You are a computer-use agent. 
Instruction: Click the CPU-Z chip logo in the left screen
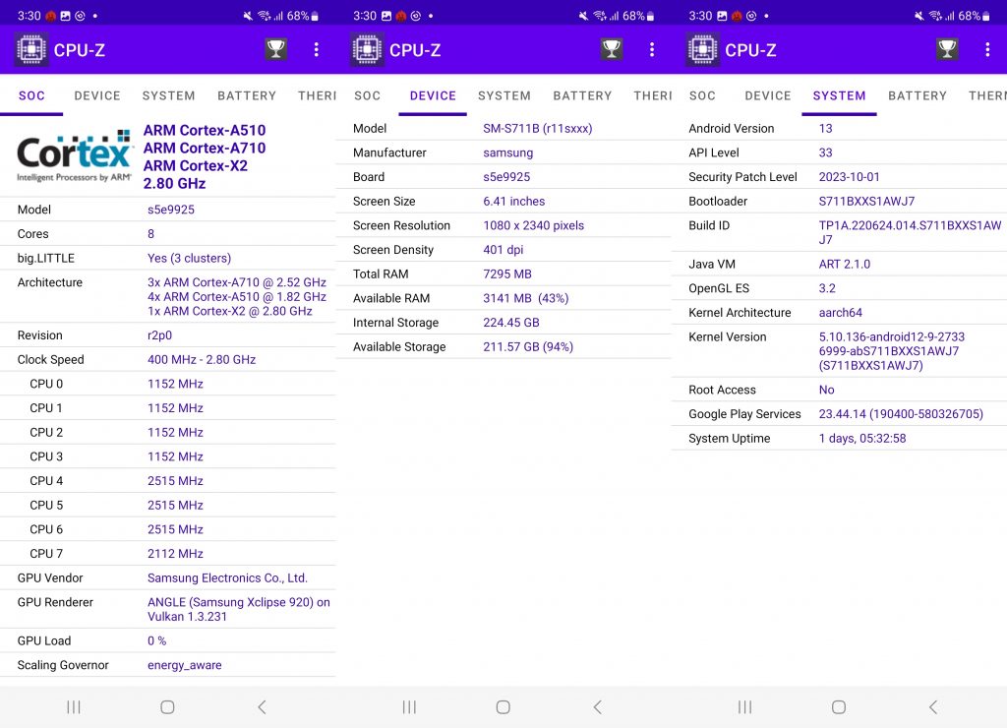point(31,49)
